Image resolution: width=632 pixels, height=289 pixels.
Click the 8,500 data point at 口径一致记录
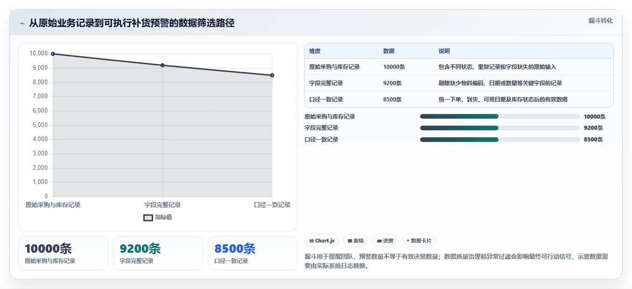(x=272, y=75)
